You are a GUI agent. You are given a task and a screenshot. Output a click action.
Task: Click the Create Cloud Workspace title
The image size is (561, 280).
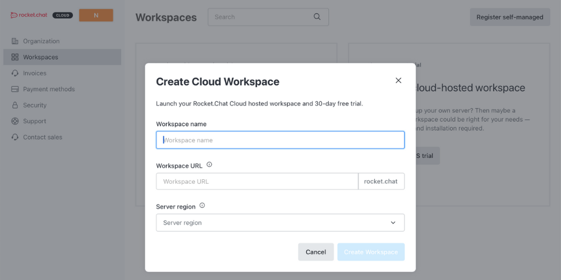point(218,82)
